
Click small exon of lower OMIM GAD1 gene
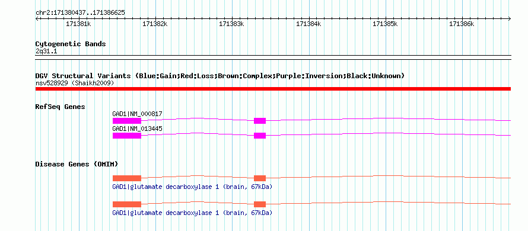pyautogui.click(x=260, y=204)
